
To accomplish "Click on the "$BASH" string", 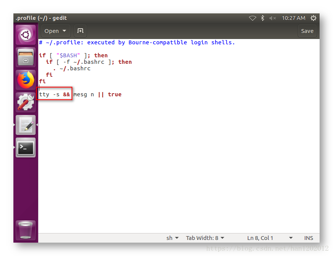I will (x=68, y=55).
